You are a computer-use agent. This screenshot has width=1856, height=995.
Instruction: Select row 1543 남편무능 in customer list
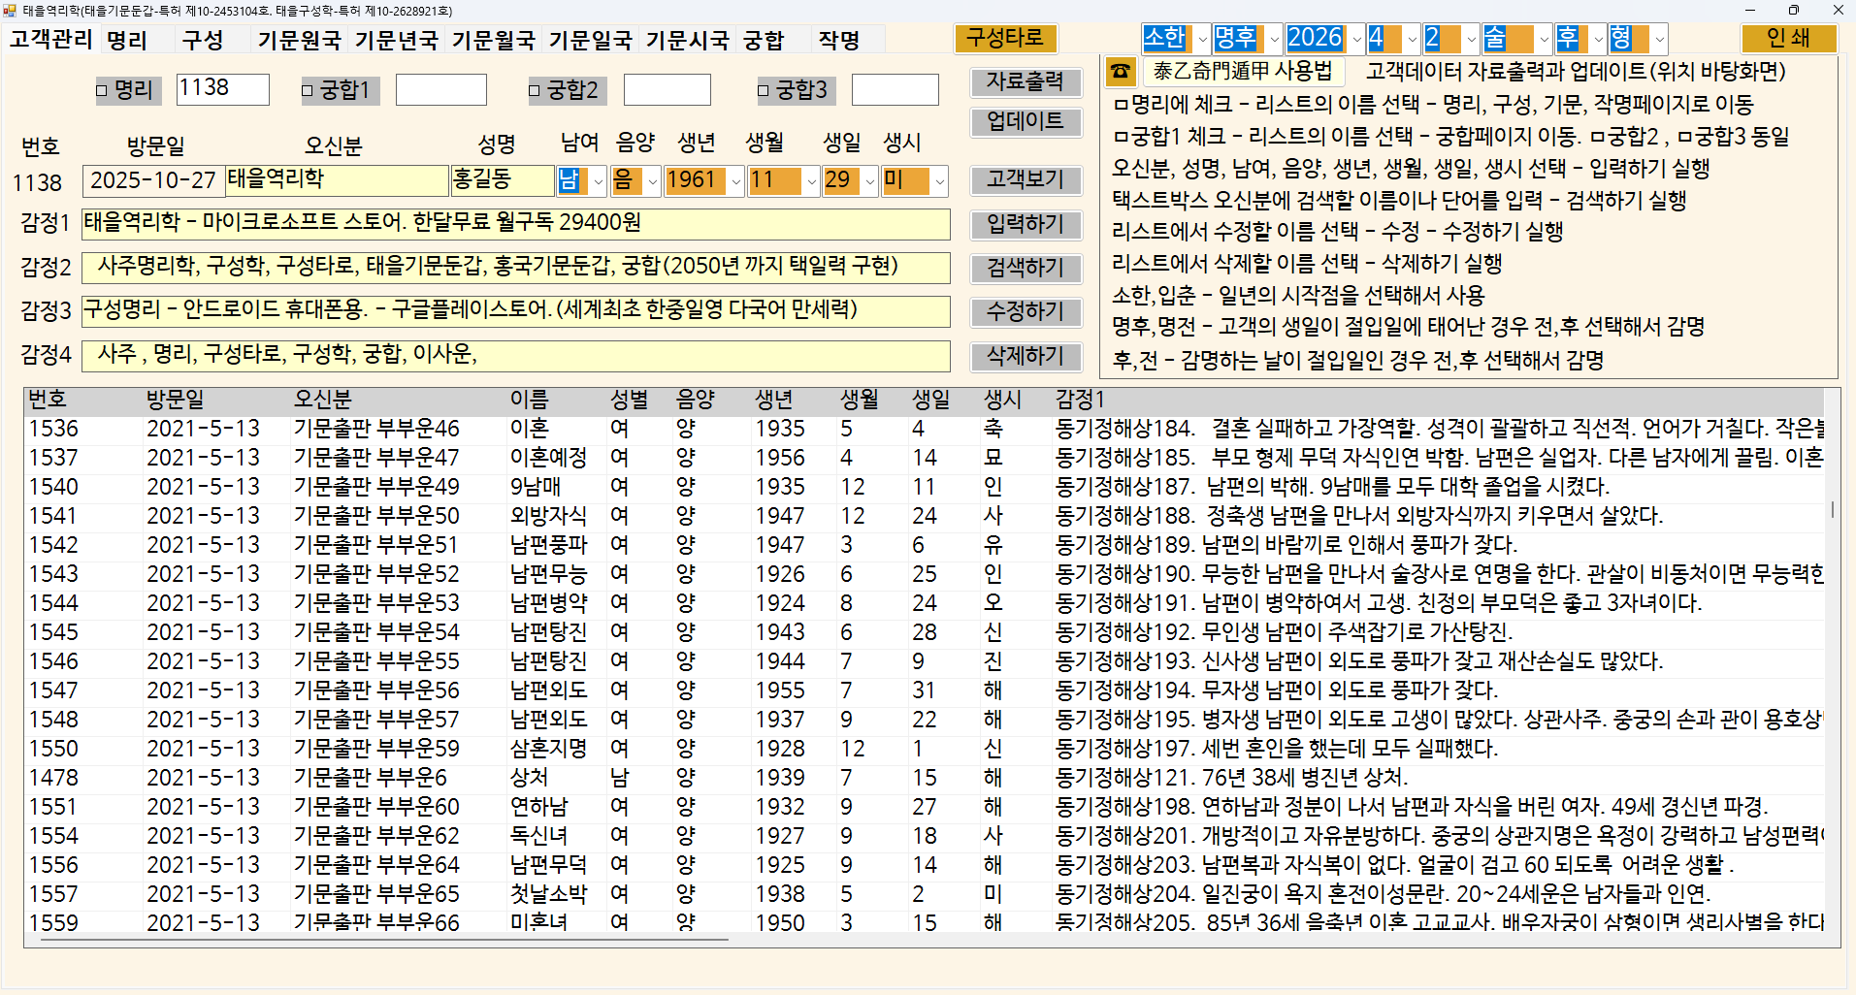(548, 574)
